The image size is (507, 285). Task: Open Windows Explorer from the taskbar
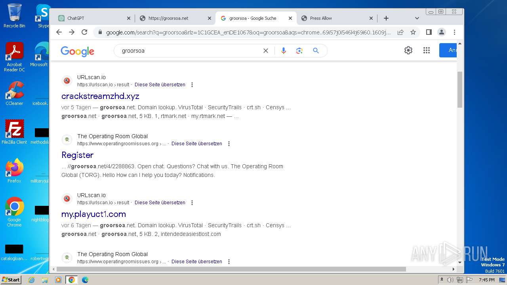pyautogui.click(x=45, y=280)
